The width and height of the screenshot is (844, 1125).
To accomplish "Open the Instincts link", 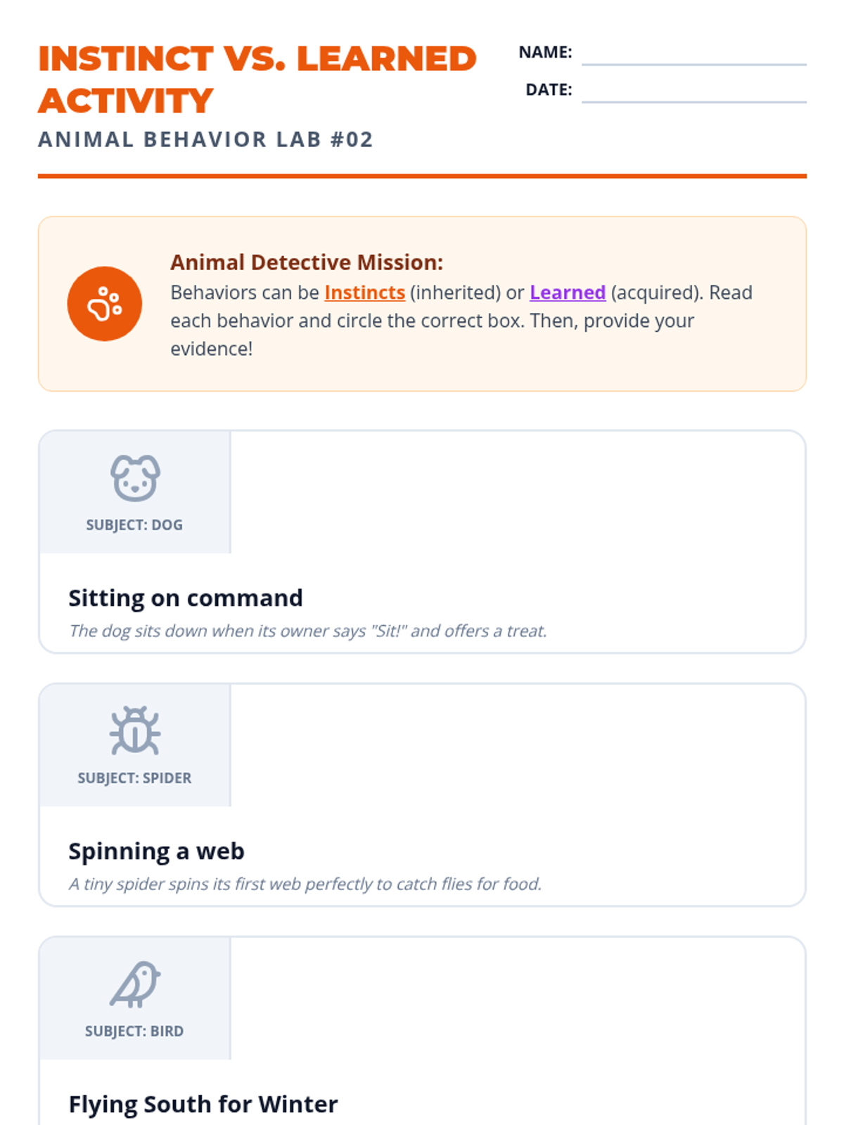I will (364, 292).
